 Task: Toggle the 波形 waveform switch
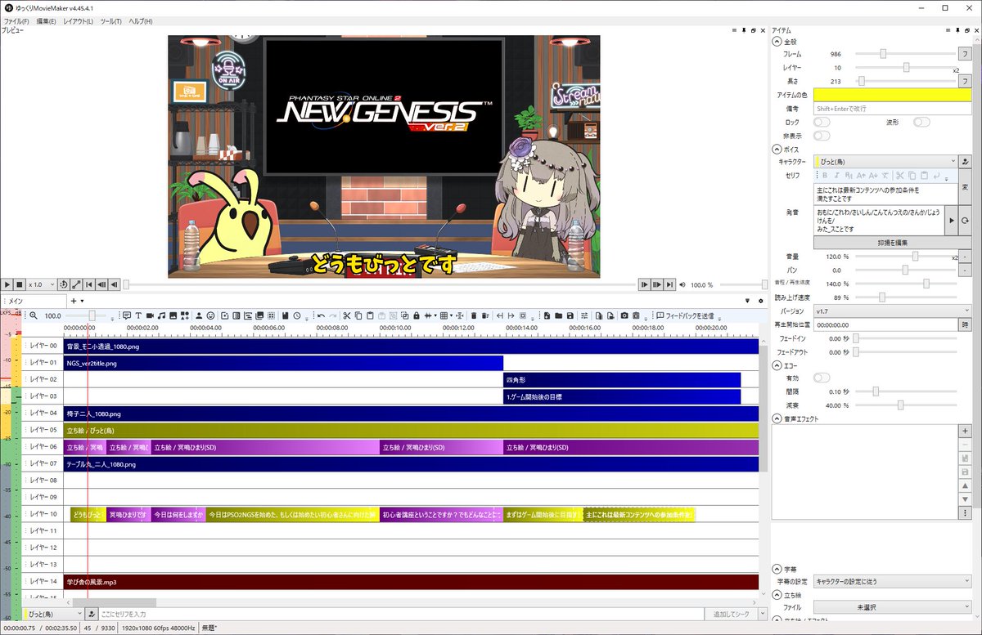[x=921, y=122]
